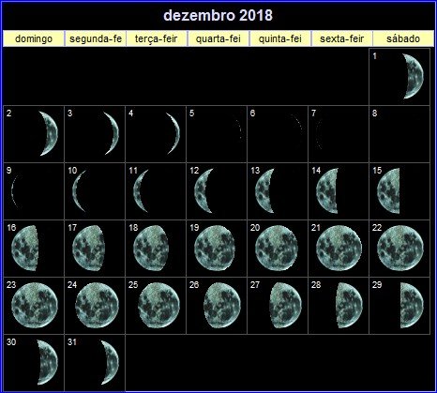
Task: Click the waning gibbous moon on day 25
Action: (x=158, y=305)
